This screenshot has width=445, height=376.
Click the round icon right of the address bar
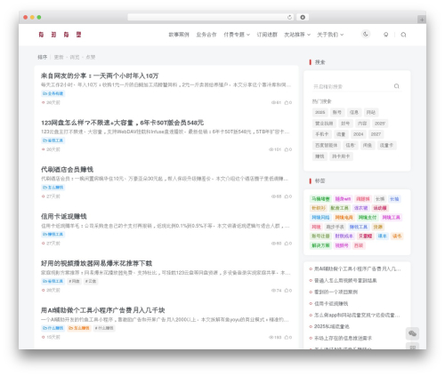303,18
